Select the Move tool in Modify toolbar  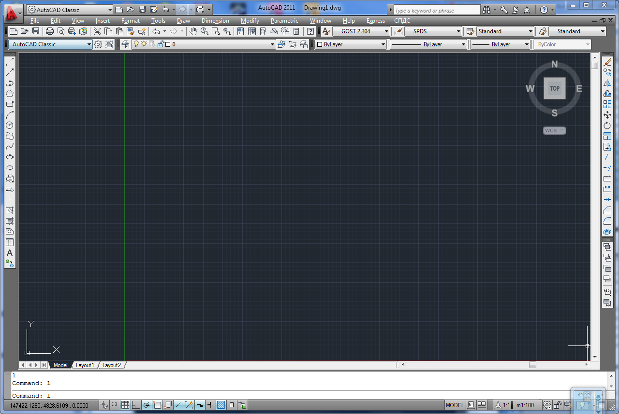[608, 115]
